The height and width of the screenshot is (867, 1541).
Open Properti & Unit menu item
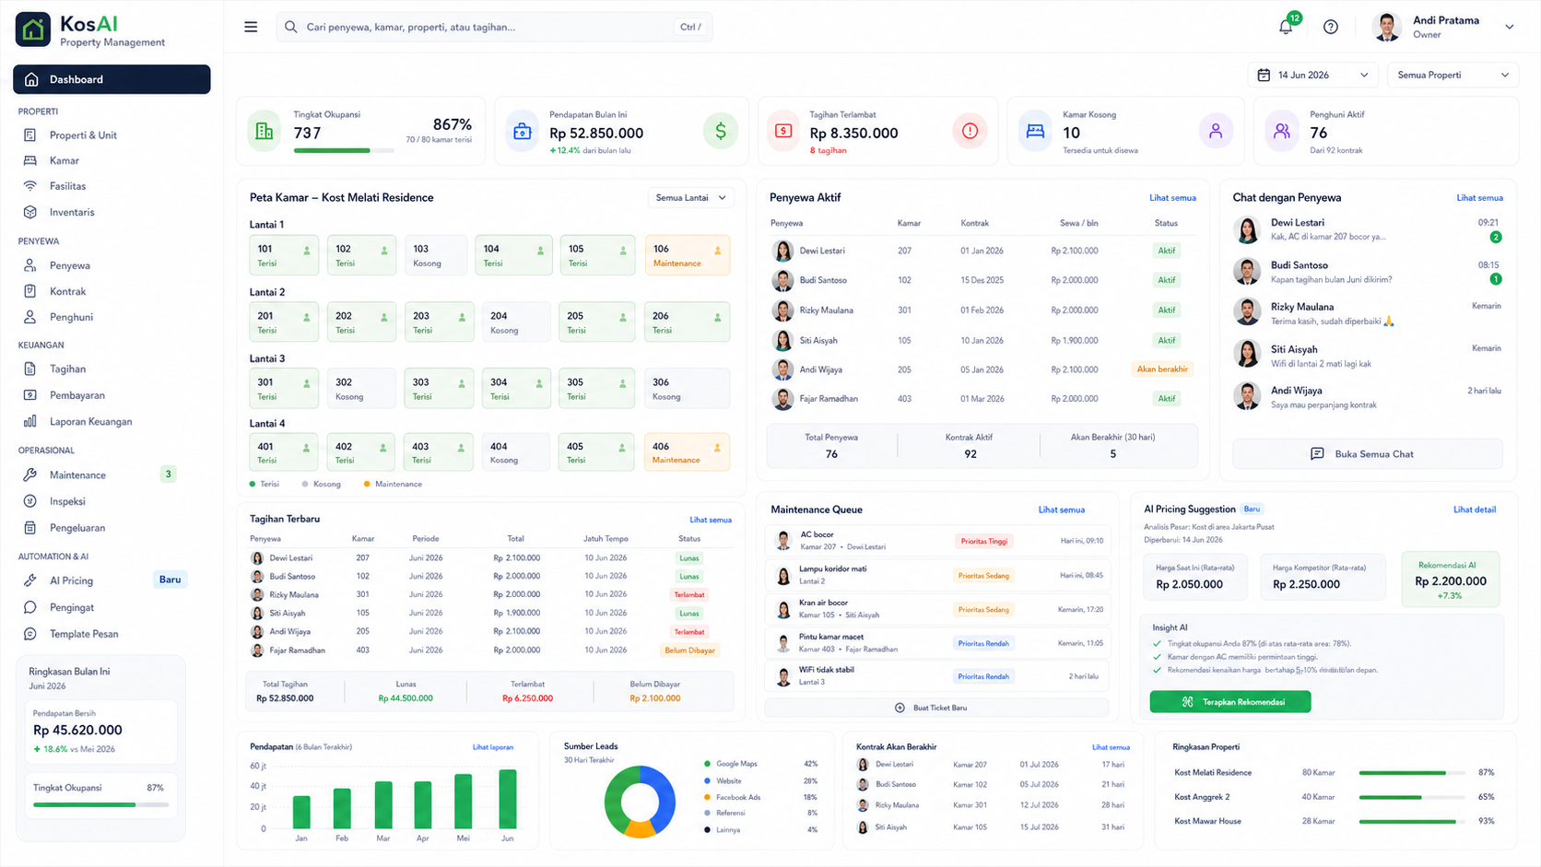[83, 135]
